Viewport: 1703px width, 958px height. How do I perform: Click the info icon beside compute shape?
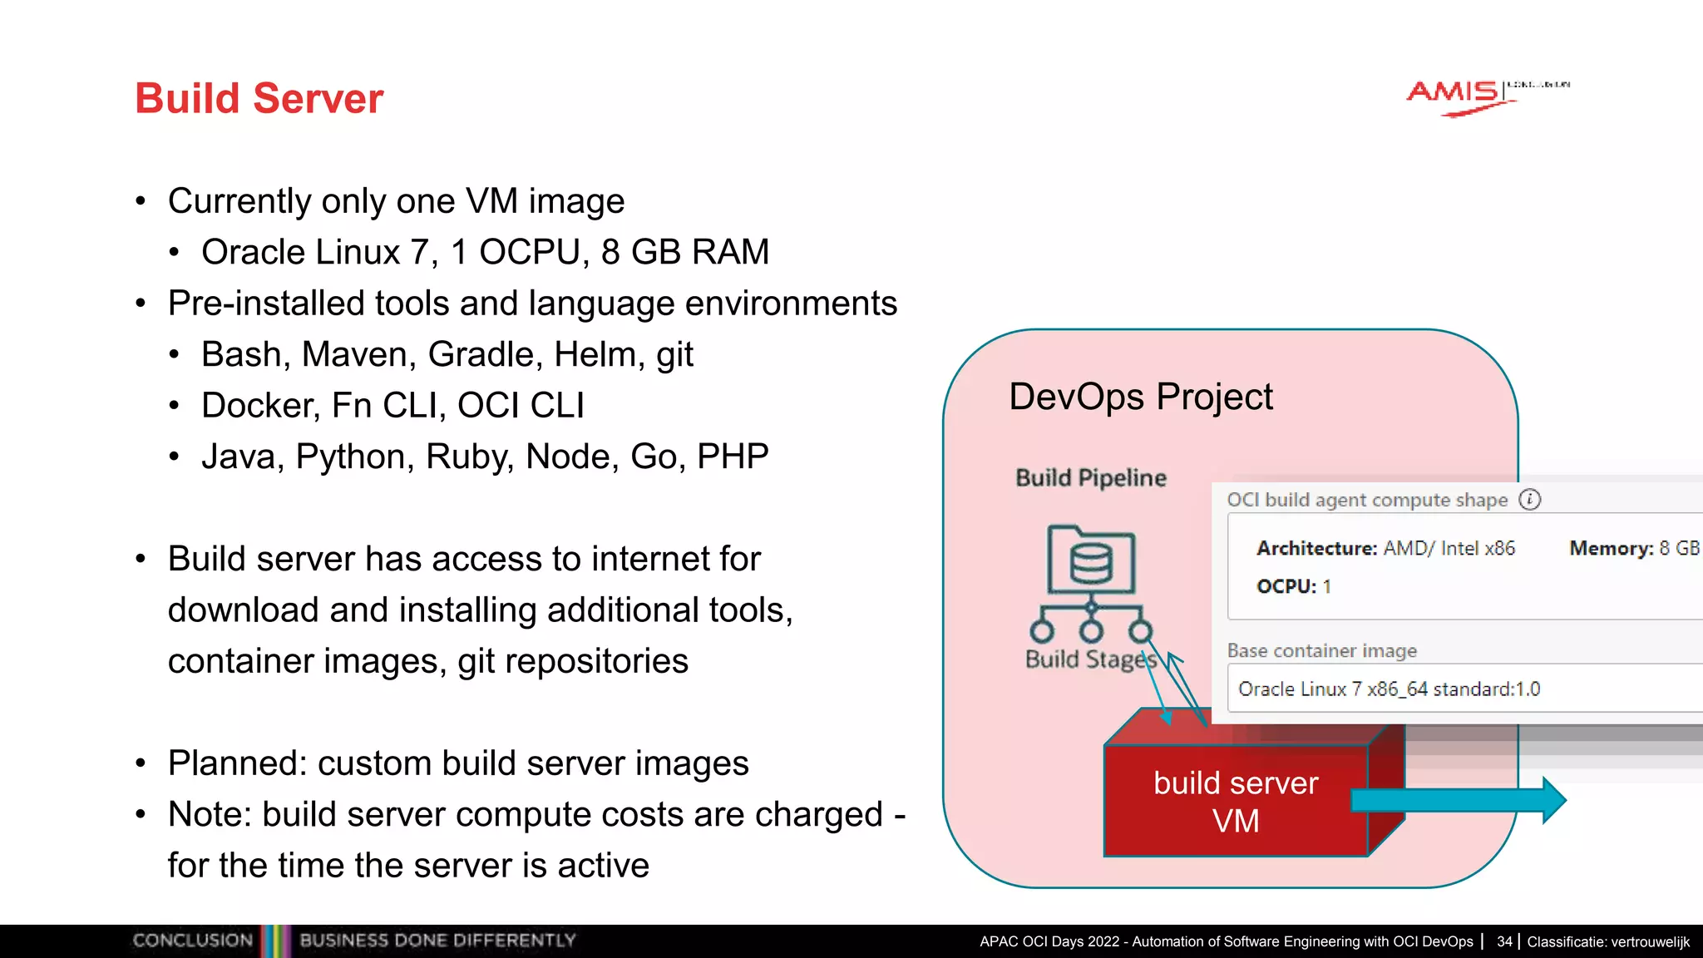[x=1530, y=499]
